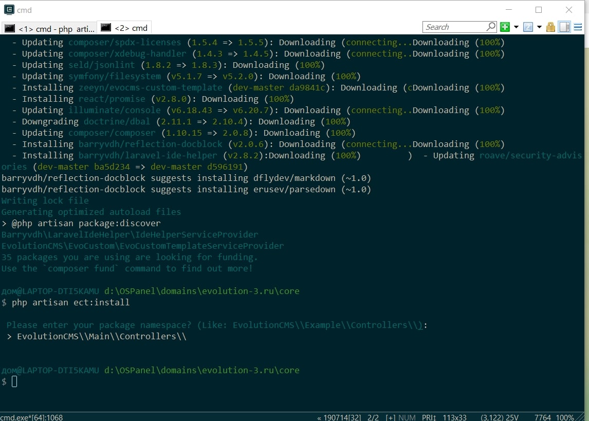Viewport: 589px width, 421px height.
Task: Click the '@php artisan package:discover' line
Action: (x=86, y=223)
